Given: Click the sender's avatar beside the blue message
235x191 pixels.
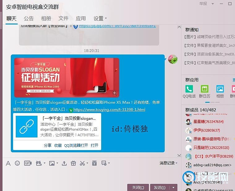Looking at the screenshot, I should point(173,59).
